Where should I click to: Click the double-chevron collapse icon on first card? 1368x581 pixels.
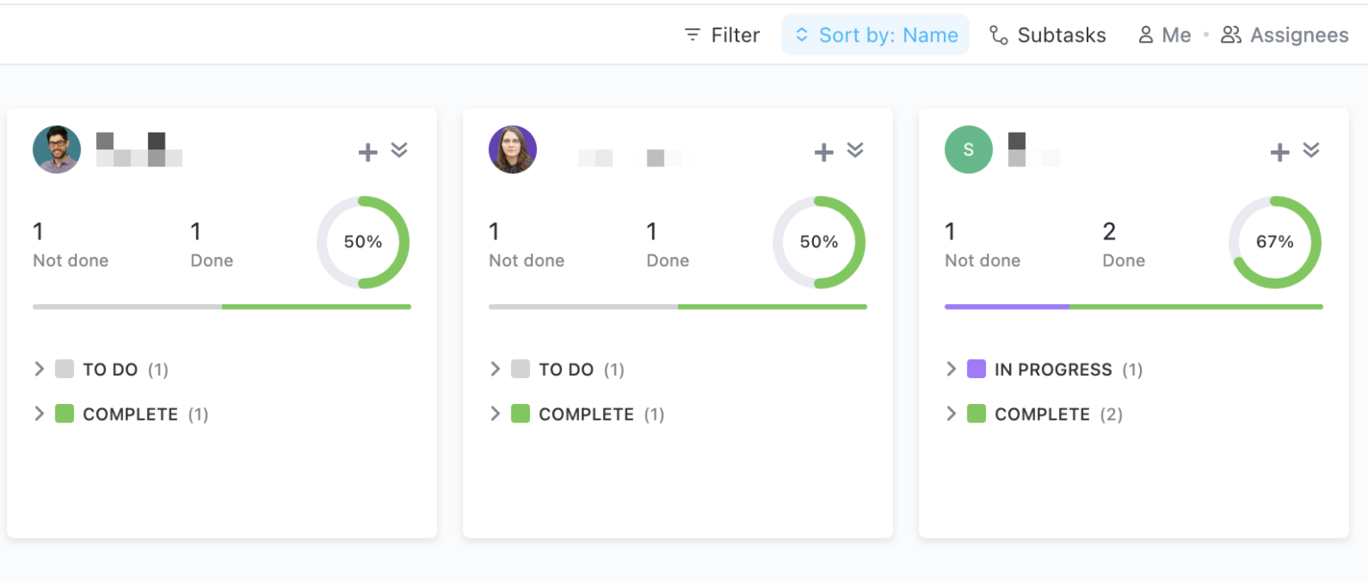(399, 149)
